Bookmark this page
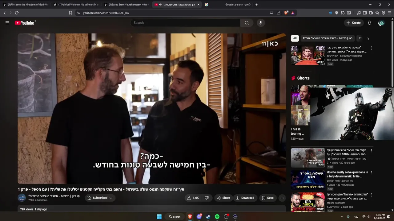 [x=70, y=13]
